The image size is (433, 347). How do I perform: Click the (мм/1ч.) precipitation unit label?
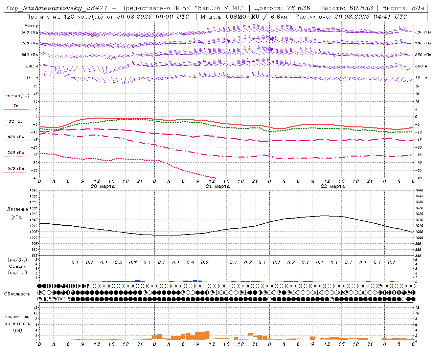[x=18, y=273]
